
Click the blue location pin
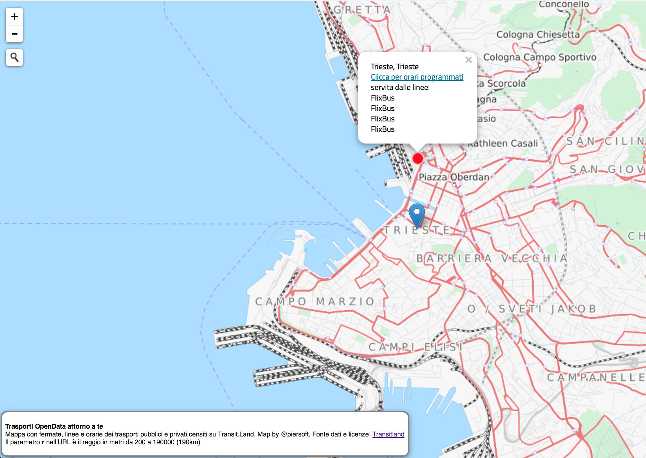point(417,215)
